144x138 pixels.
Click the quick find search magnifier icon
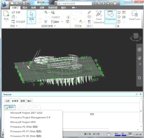click(x=68, y=17)
